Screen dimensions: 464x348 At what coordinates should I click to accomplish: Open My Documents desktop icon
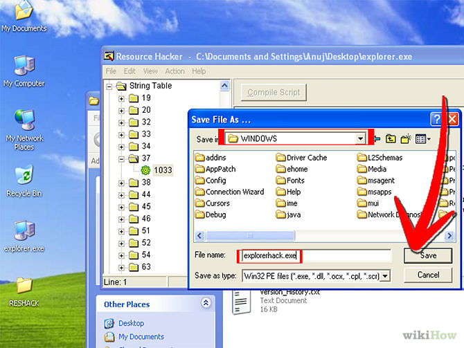pos(24,17)
